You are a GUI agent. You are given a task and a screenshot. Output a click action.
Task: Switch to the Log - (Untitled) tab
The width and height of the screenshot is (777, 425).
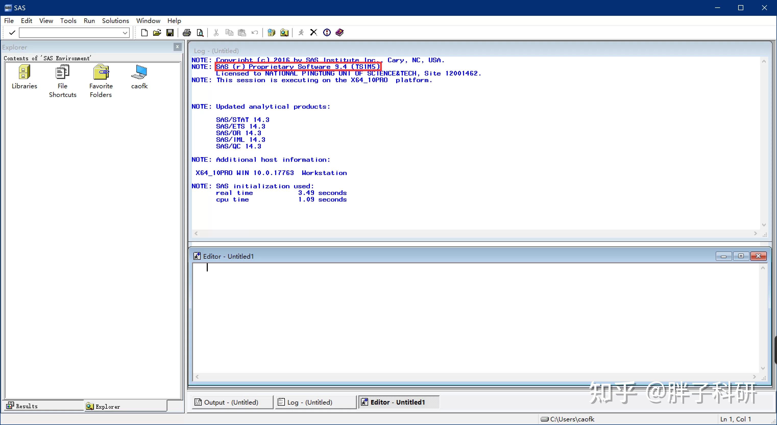tap(309, 402)
